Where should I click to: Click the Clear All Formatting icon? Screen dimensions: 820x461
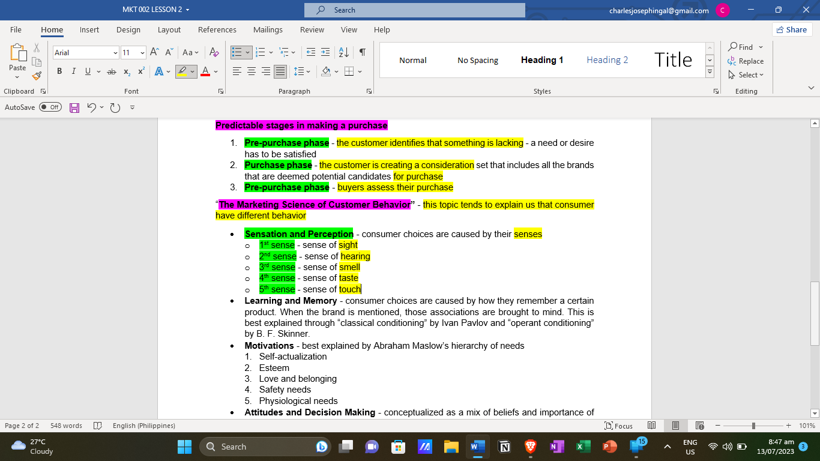tap(213, 52)
